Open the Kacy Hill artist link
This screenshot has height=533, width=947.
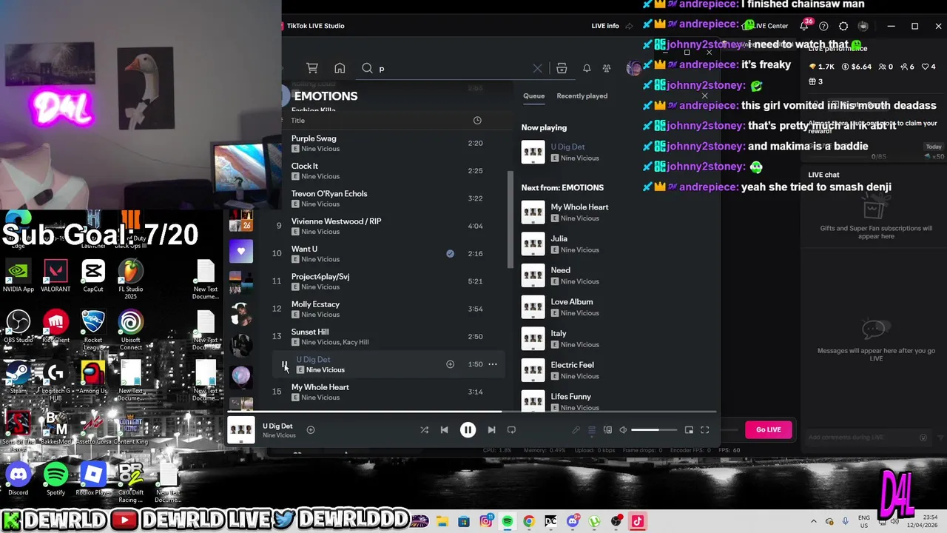point(355,342)
